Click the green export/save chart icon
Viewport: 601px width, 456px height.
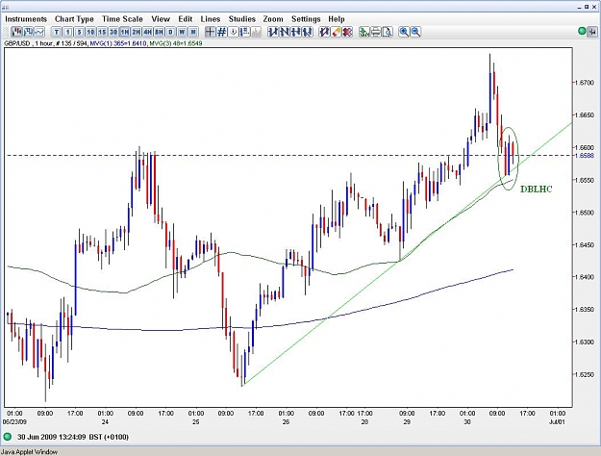[364, 32]
